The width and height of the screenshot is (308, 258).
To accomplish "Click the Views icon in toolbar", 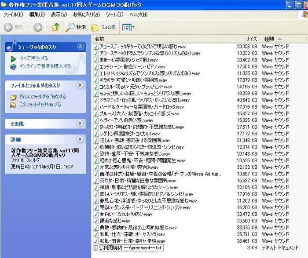I will (127, 27).
